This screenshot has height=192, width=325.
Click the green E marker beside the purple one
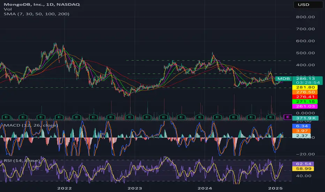click(x=271, y=117)
